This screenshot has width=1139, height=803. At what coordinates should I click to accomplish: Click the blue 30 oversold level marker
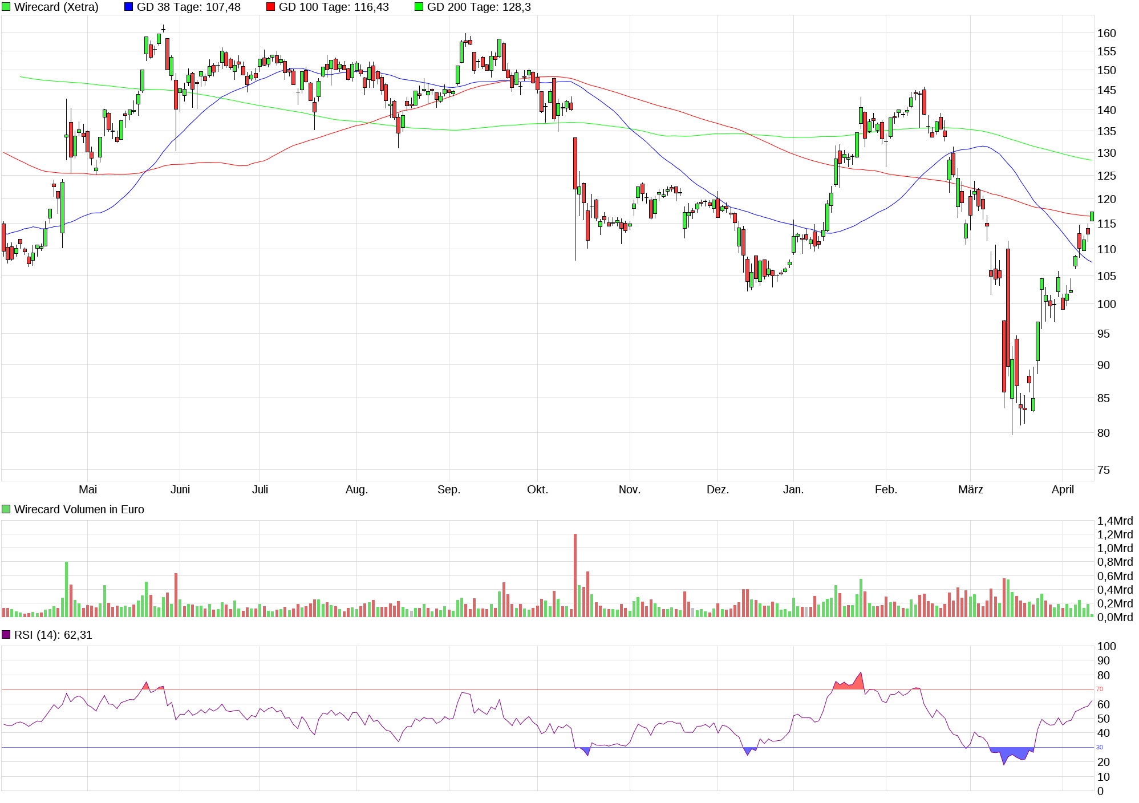1100,747
